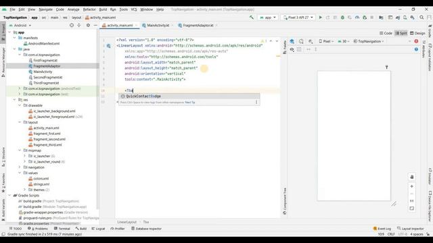Open Layout Inspector in status bar
Image resolution: width=433 pixels, height=243 pixels.
tap(410, 229)
